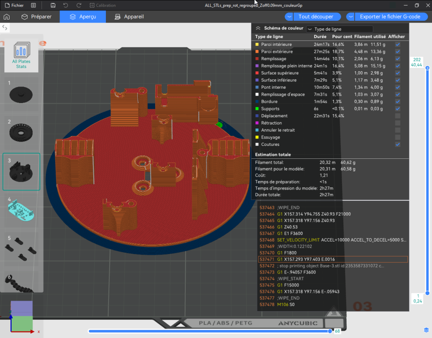
Task: Click the save icon in the top toolbar
Action: click(53, 5)
